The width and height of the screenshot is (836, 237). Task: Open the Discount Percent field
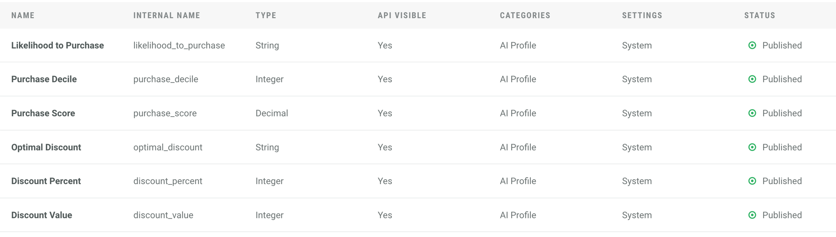pos(46,181)
